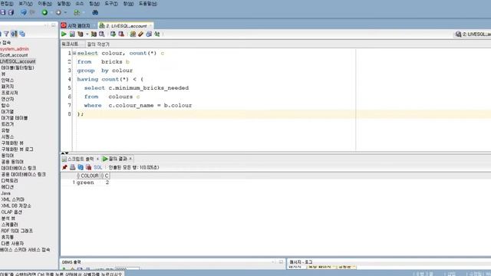This screenshot has width=491, height=276.
Task: Click the SQL worksheet connection icon in main toolbar
Action: click(x=77, y=12)
